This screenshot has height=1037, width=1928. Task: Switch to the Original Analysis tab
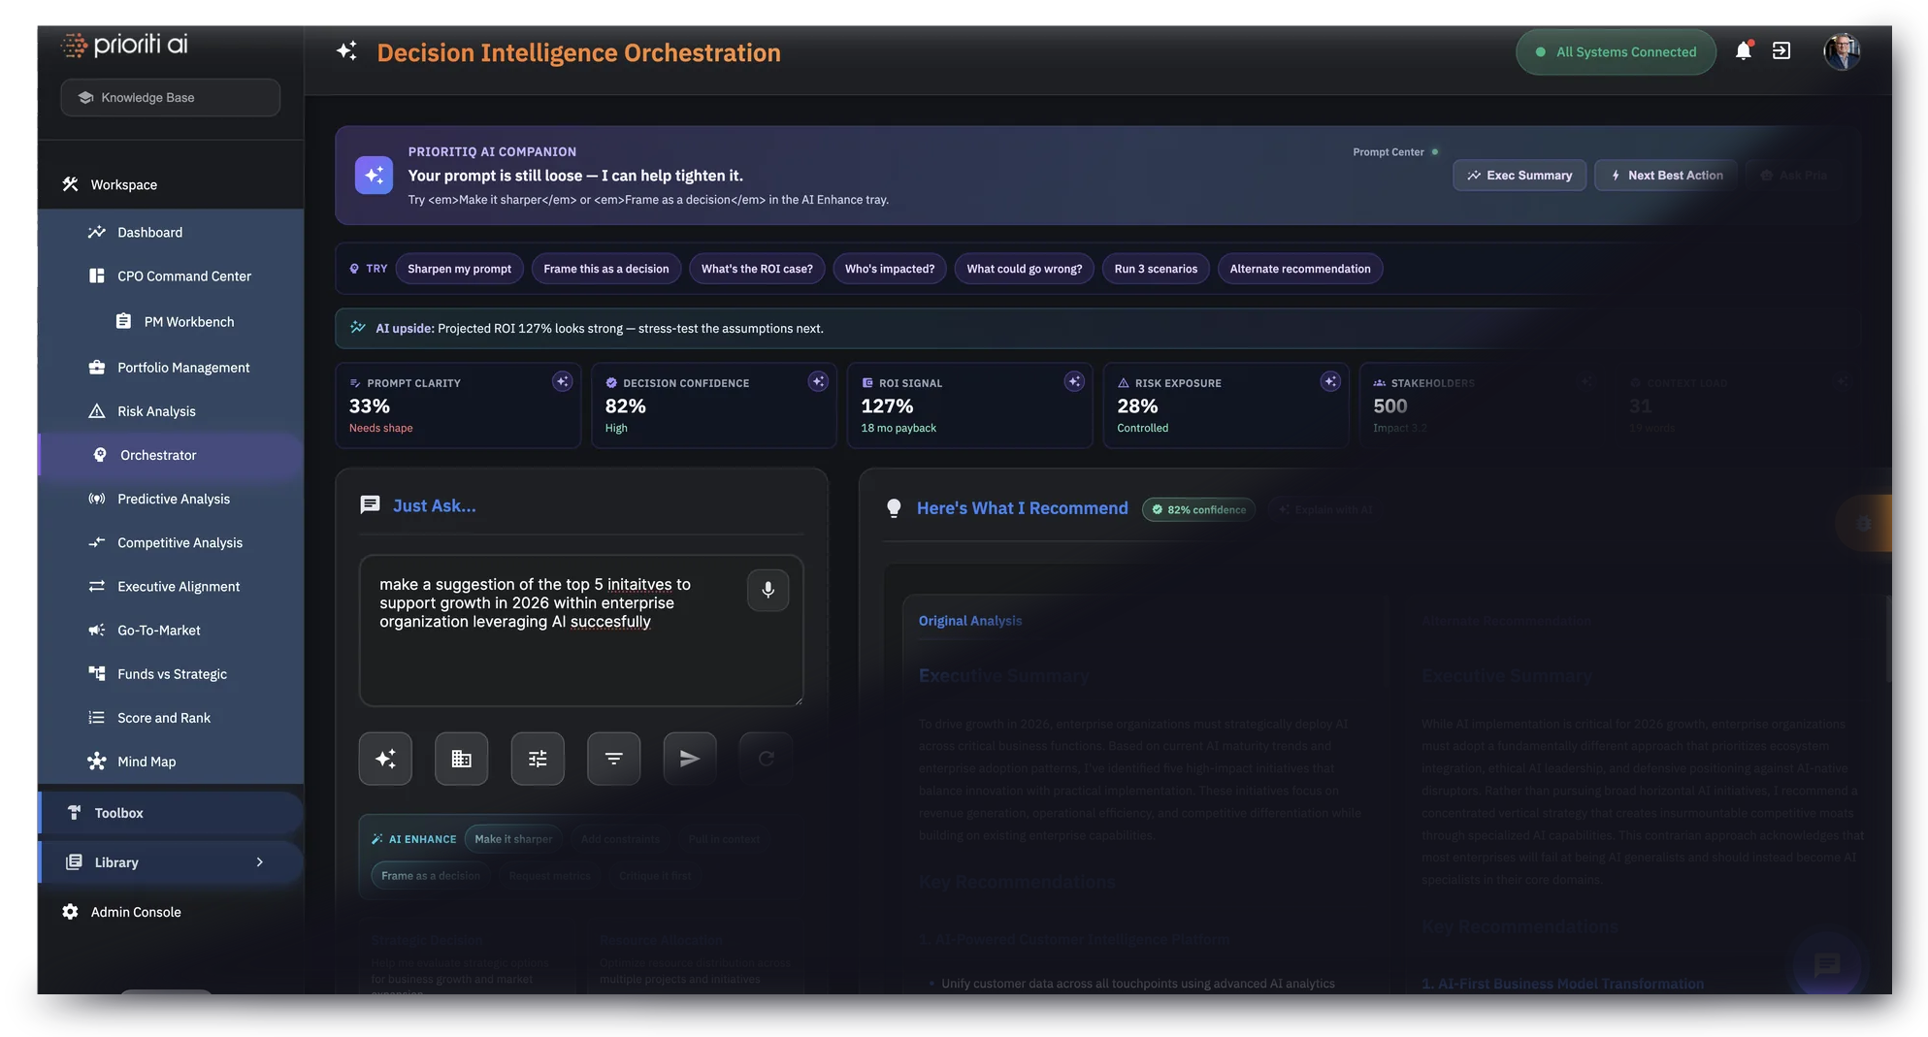pos(969,621)
